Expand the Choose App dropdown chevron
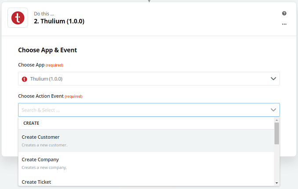Screen dimensions: 298x189 [273, 78]
